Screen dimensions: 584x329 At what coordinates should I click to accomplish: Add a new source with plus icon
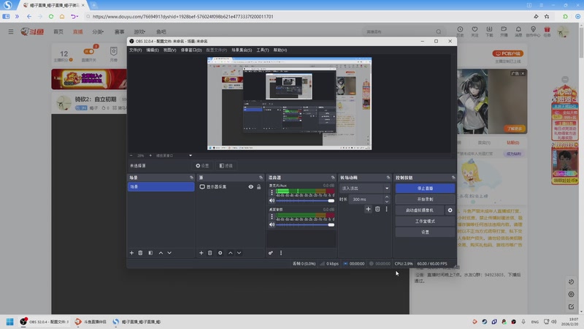point(201,253)
